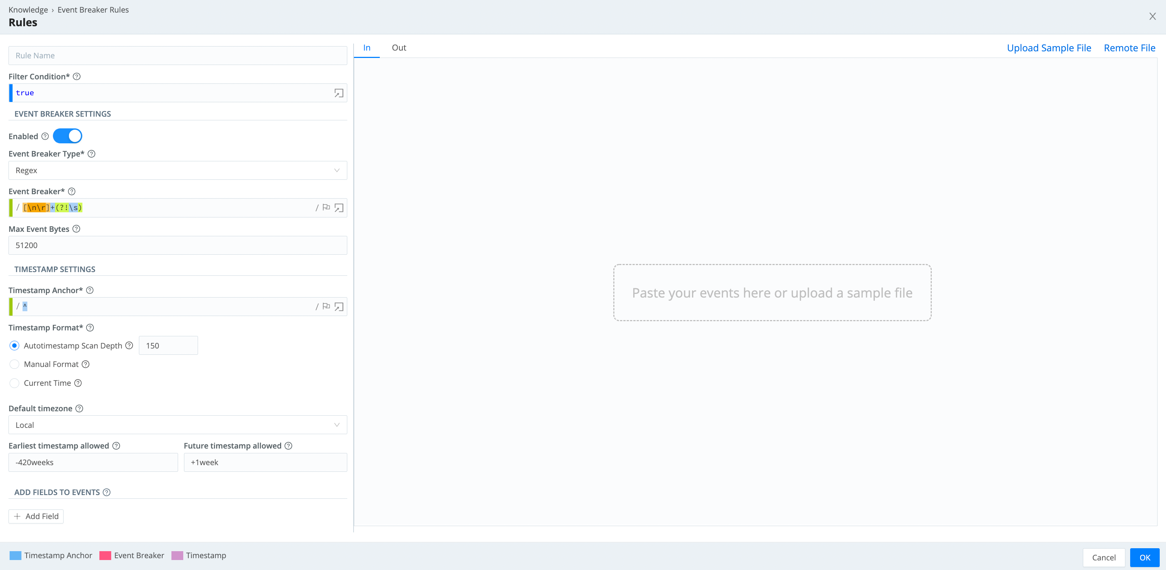Click the help icon beside ADD FIELDS TO EVENTS
Viewport: 1166px width, 570px height.
[x=107, y=492]
